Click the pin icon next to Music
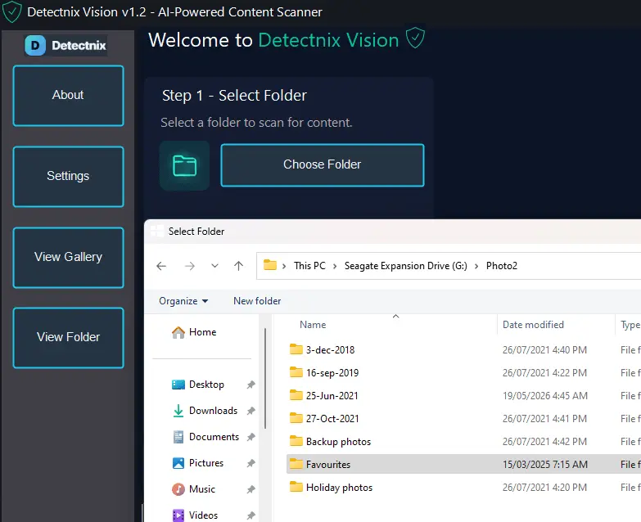Image resolution: width=641 pixels, height=522 pixels. click(251, 489)
